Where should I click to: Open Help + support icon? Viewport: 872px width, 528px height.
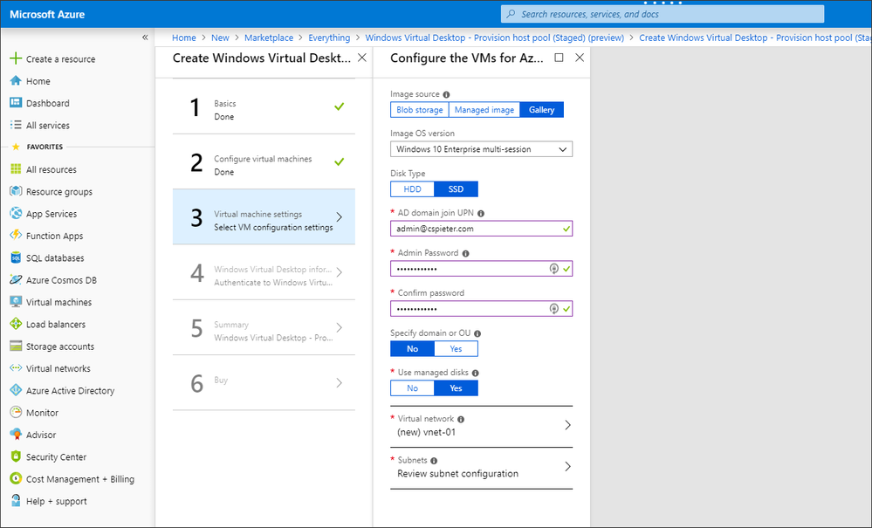tap(16, 500)
